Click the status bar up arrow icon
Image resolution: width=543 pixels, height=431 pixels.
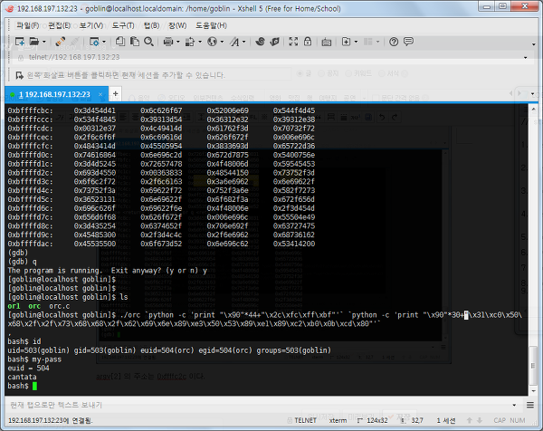pos(469,420)
